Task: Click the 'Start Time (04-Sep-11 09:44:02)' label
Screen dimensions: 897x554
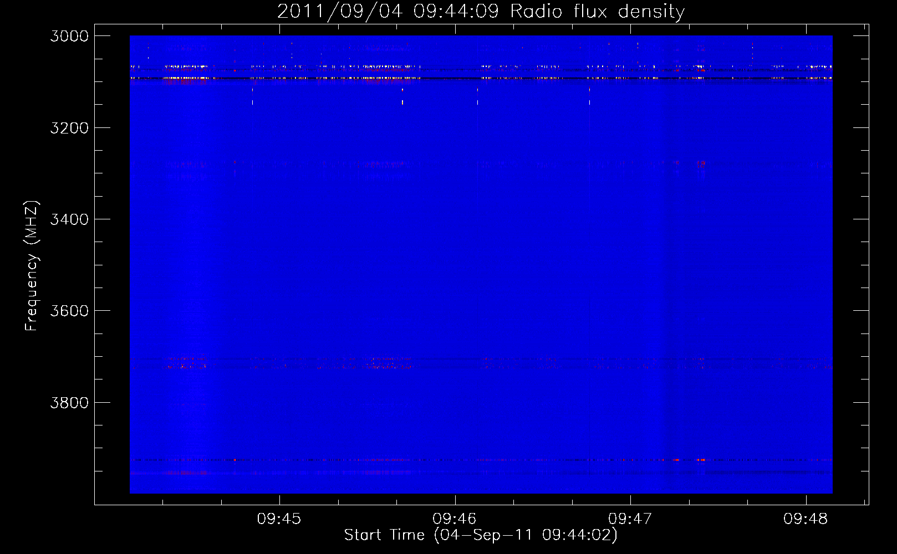Action: tap(481, 535)
